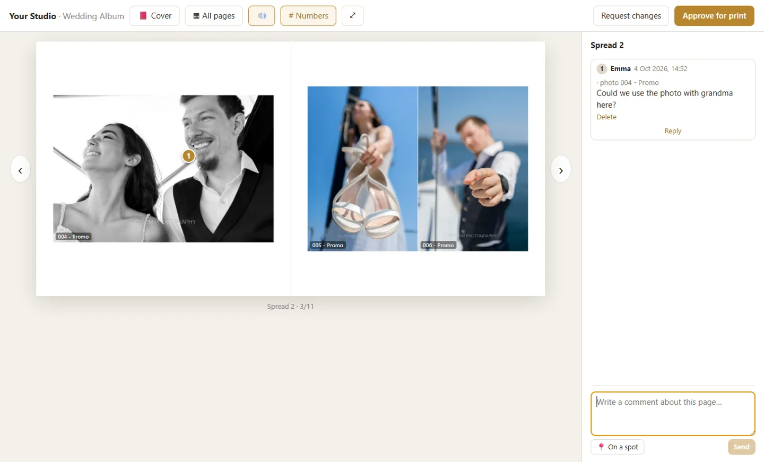Go to the next spread arrow

(x=561, y=169)
